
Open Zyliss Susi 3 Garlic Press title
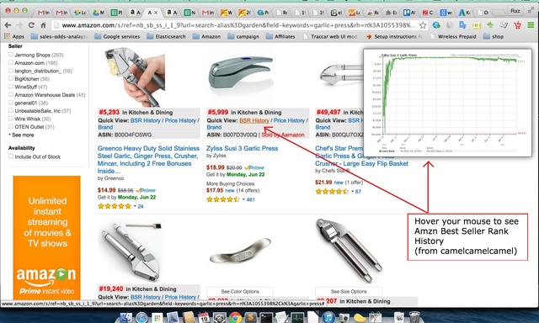coord(242,148)
